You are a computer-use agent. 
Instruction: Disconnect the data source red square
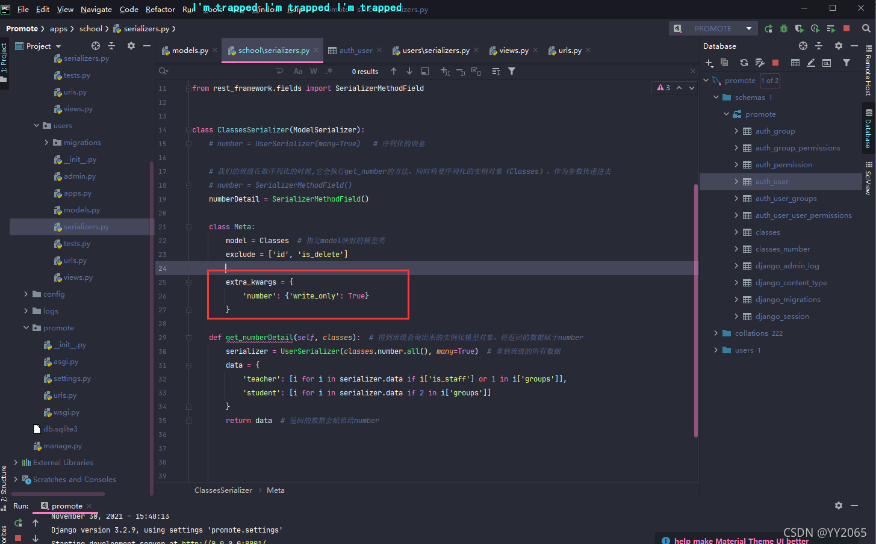[x=775, y=63]
